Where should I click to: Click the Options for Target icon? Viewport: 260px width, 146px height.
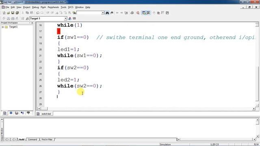[27, 18]
